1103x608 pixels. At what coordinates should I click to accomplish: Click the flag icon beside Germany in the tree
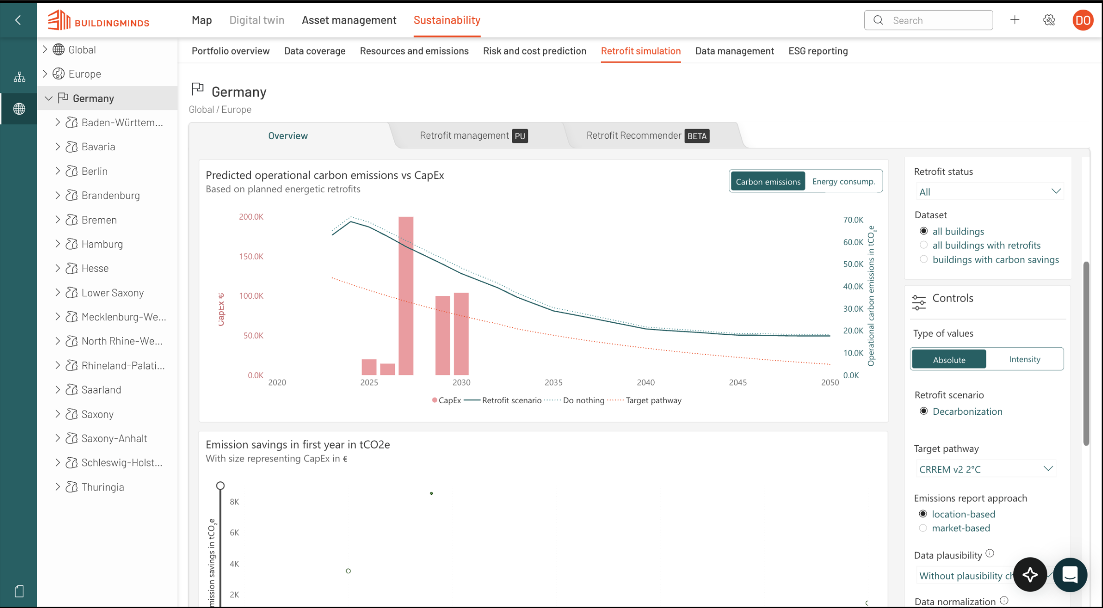coord(63,98)
